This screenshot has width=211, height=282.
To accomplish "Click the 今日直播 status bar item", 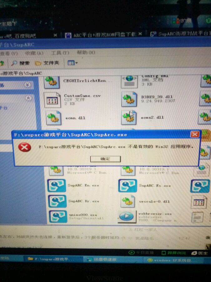I will [x=141, y=253].
